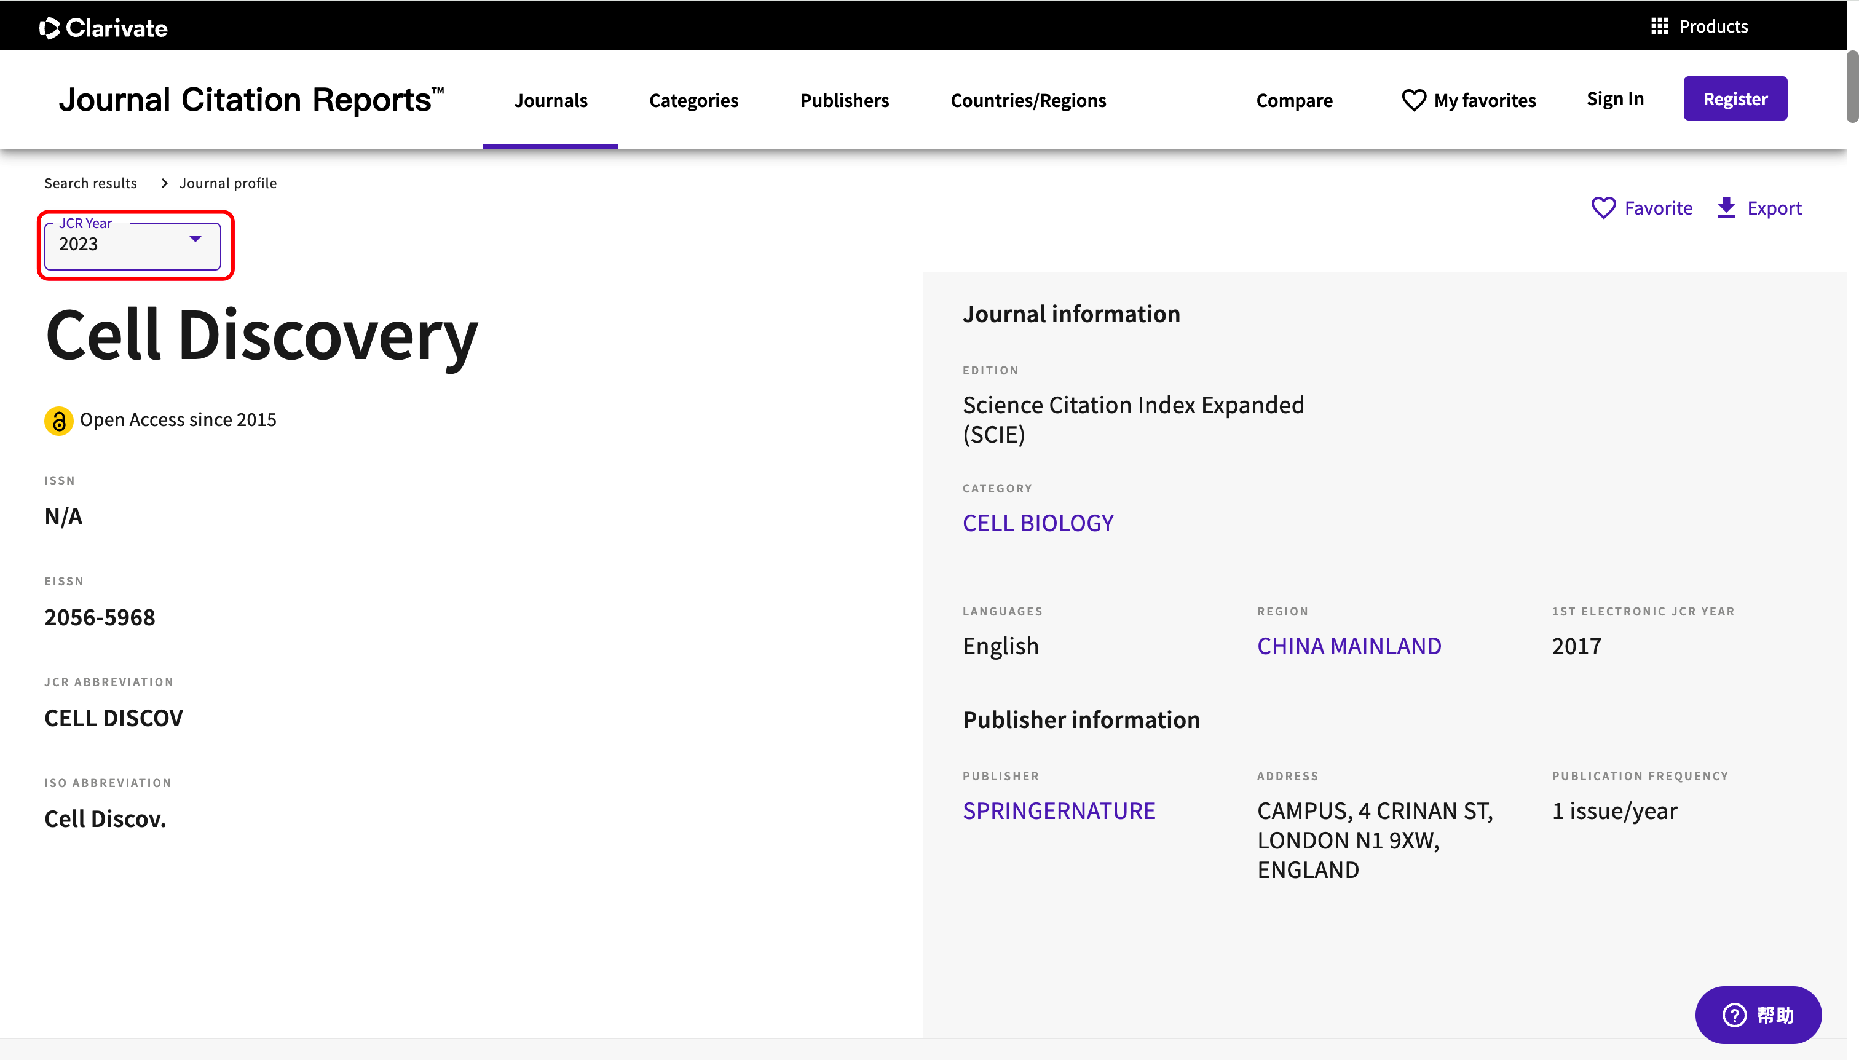Go back to Search results breadcrumb

pos(90,183)
